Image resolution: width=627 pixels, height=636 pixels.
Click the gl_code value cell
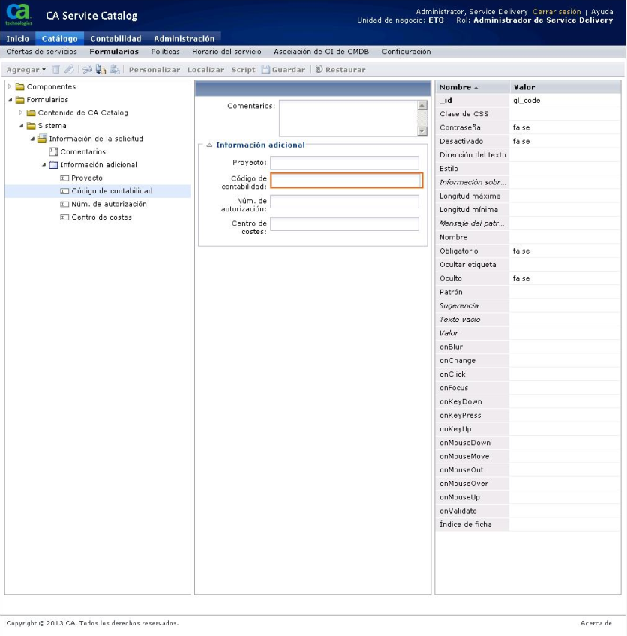[565, 100]
